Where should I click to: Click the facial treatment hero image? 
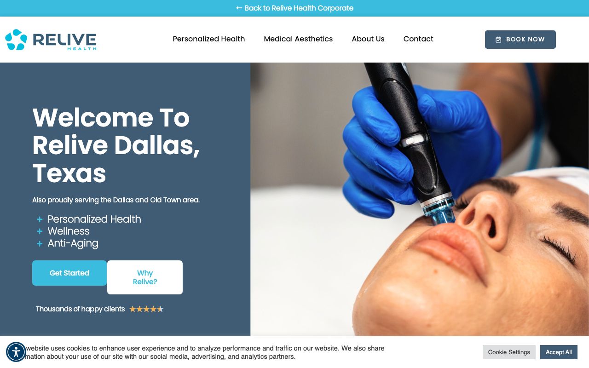pyautogui.click(x=420, y=199)
